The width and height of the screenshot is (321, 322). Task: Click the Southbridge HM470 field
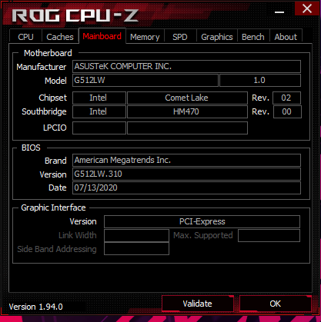coord(187,111)
